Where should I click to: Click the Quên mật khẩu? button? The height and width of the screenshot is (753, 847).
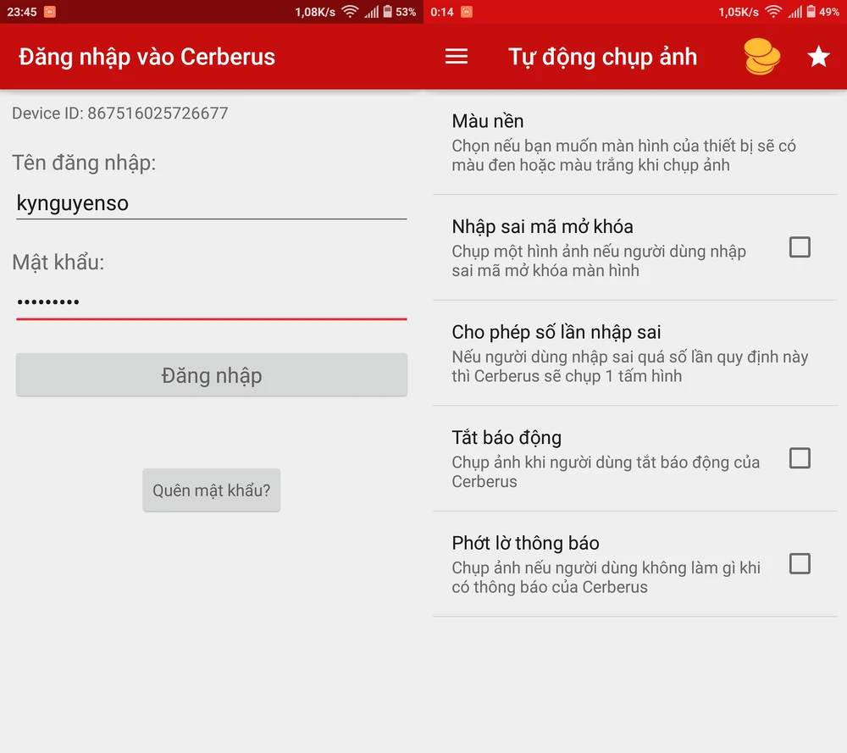click(211, 490)
